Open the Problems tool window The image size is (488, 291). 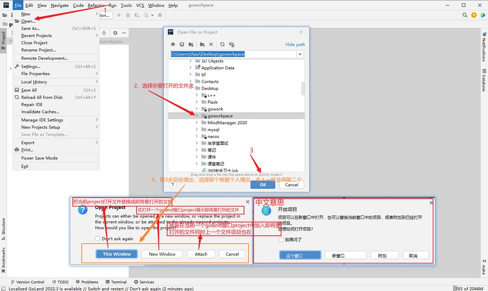coord(87,282)
